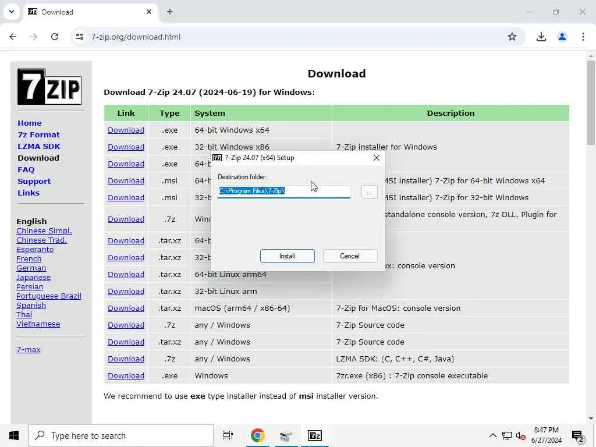Download the 7-Zip Source code .7z
Image resolution: width=596 pixels, height=447 pixels.
point(126,325)
